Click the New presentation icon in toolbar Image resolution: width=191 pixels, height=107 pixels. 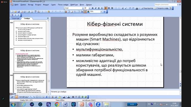(x=12, y=12)
